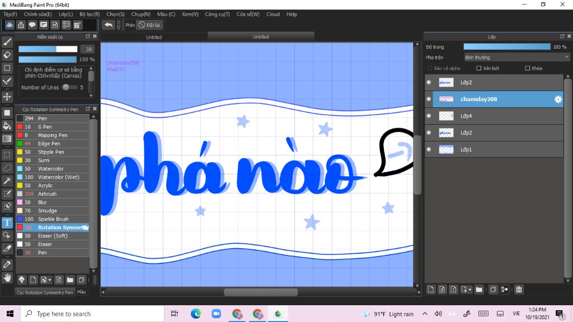Choose the Magic Wand tool

pos(7,181)
